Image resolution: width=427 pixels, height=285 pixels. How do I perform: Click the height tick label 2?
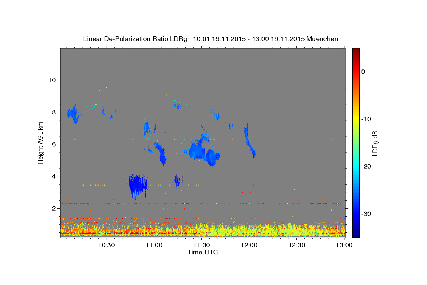point(55,208)
